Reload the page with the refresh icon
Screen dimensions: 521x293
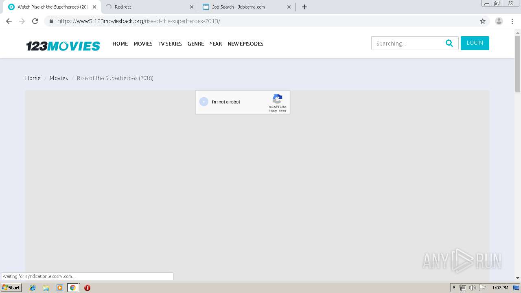coord(35,21)
